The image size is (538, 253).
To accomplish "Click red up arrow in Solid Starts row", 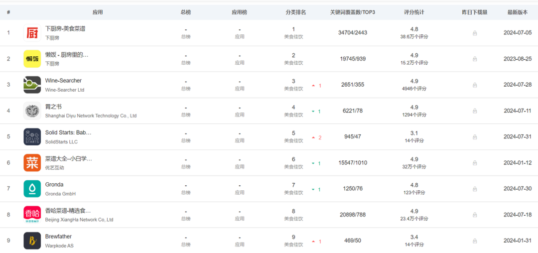I will click(x=313, y=137).
